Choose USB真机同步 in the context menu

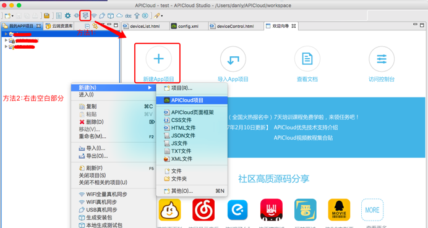click(x=114, y=209)
